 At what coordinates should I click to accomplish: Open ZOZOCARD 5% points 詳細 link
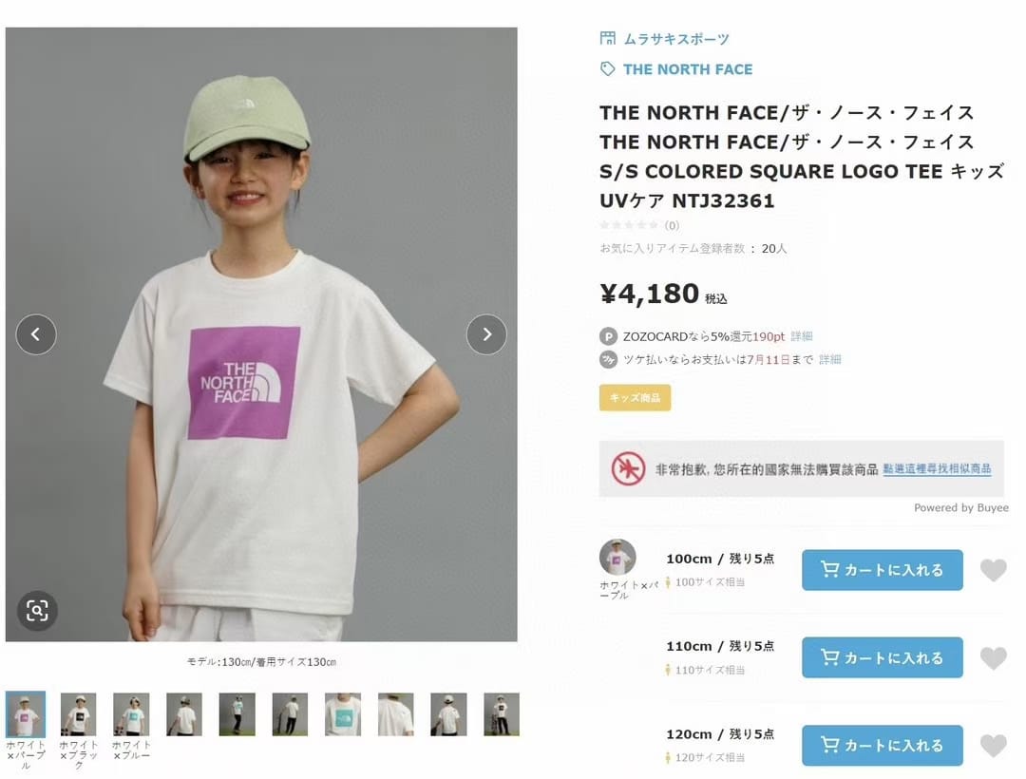pos(802,336)
